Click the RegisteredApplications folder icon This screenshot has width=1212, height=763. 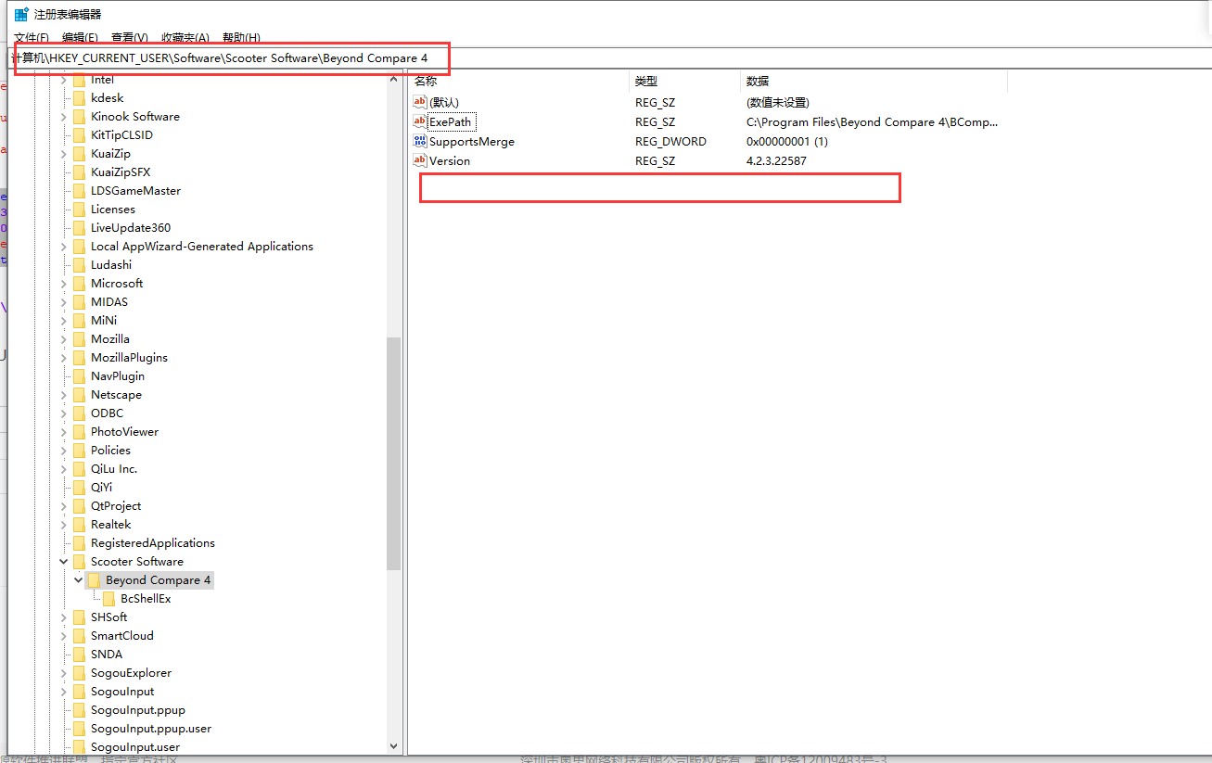pos(79,543)
